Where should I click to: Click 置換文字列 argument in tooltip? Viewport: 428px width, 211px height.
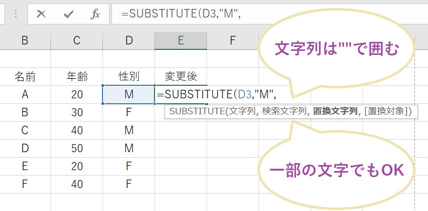click(x=334, y=112)
